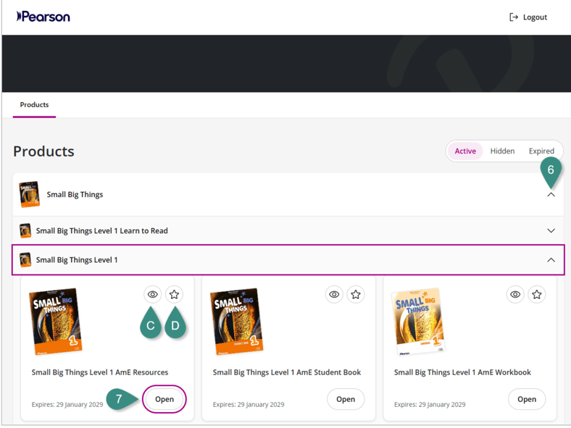Image resolution: width=571 pixels, height=428 pixels.
Task: Collapse the Small Big Things series section
Action: coord(551,195)
